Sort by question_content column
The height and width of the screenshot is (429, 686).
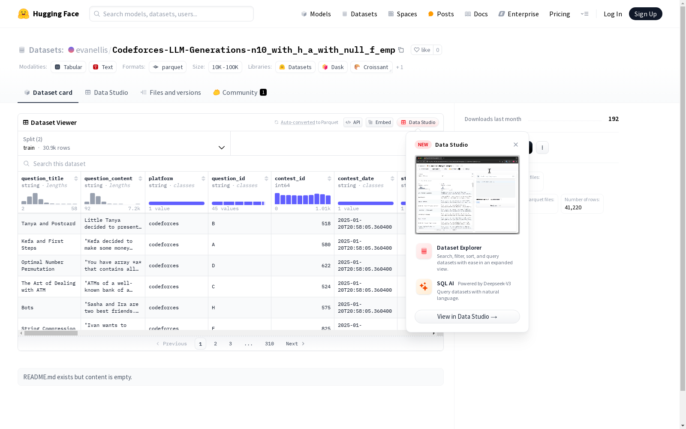click(x=140, y=178)
